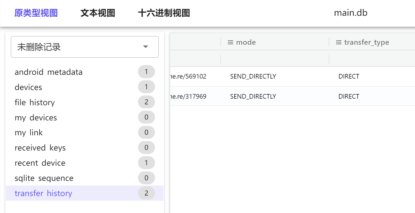Select the file history table

tap(35, 102)
